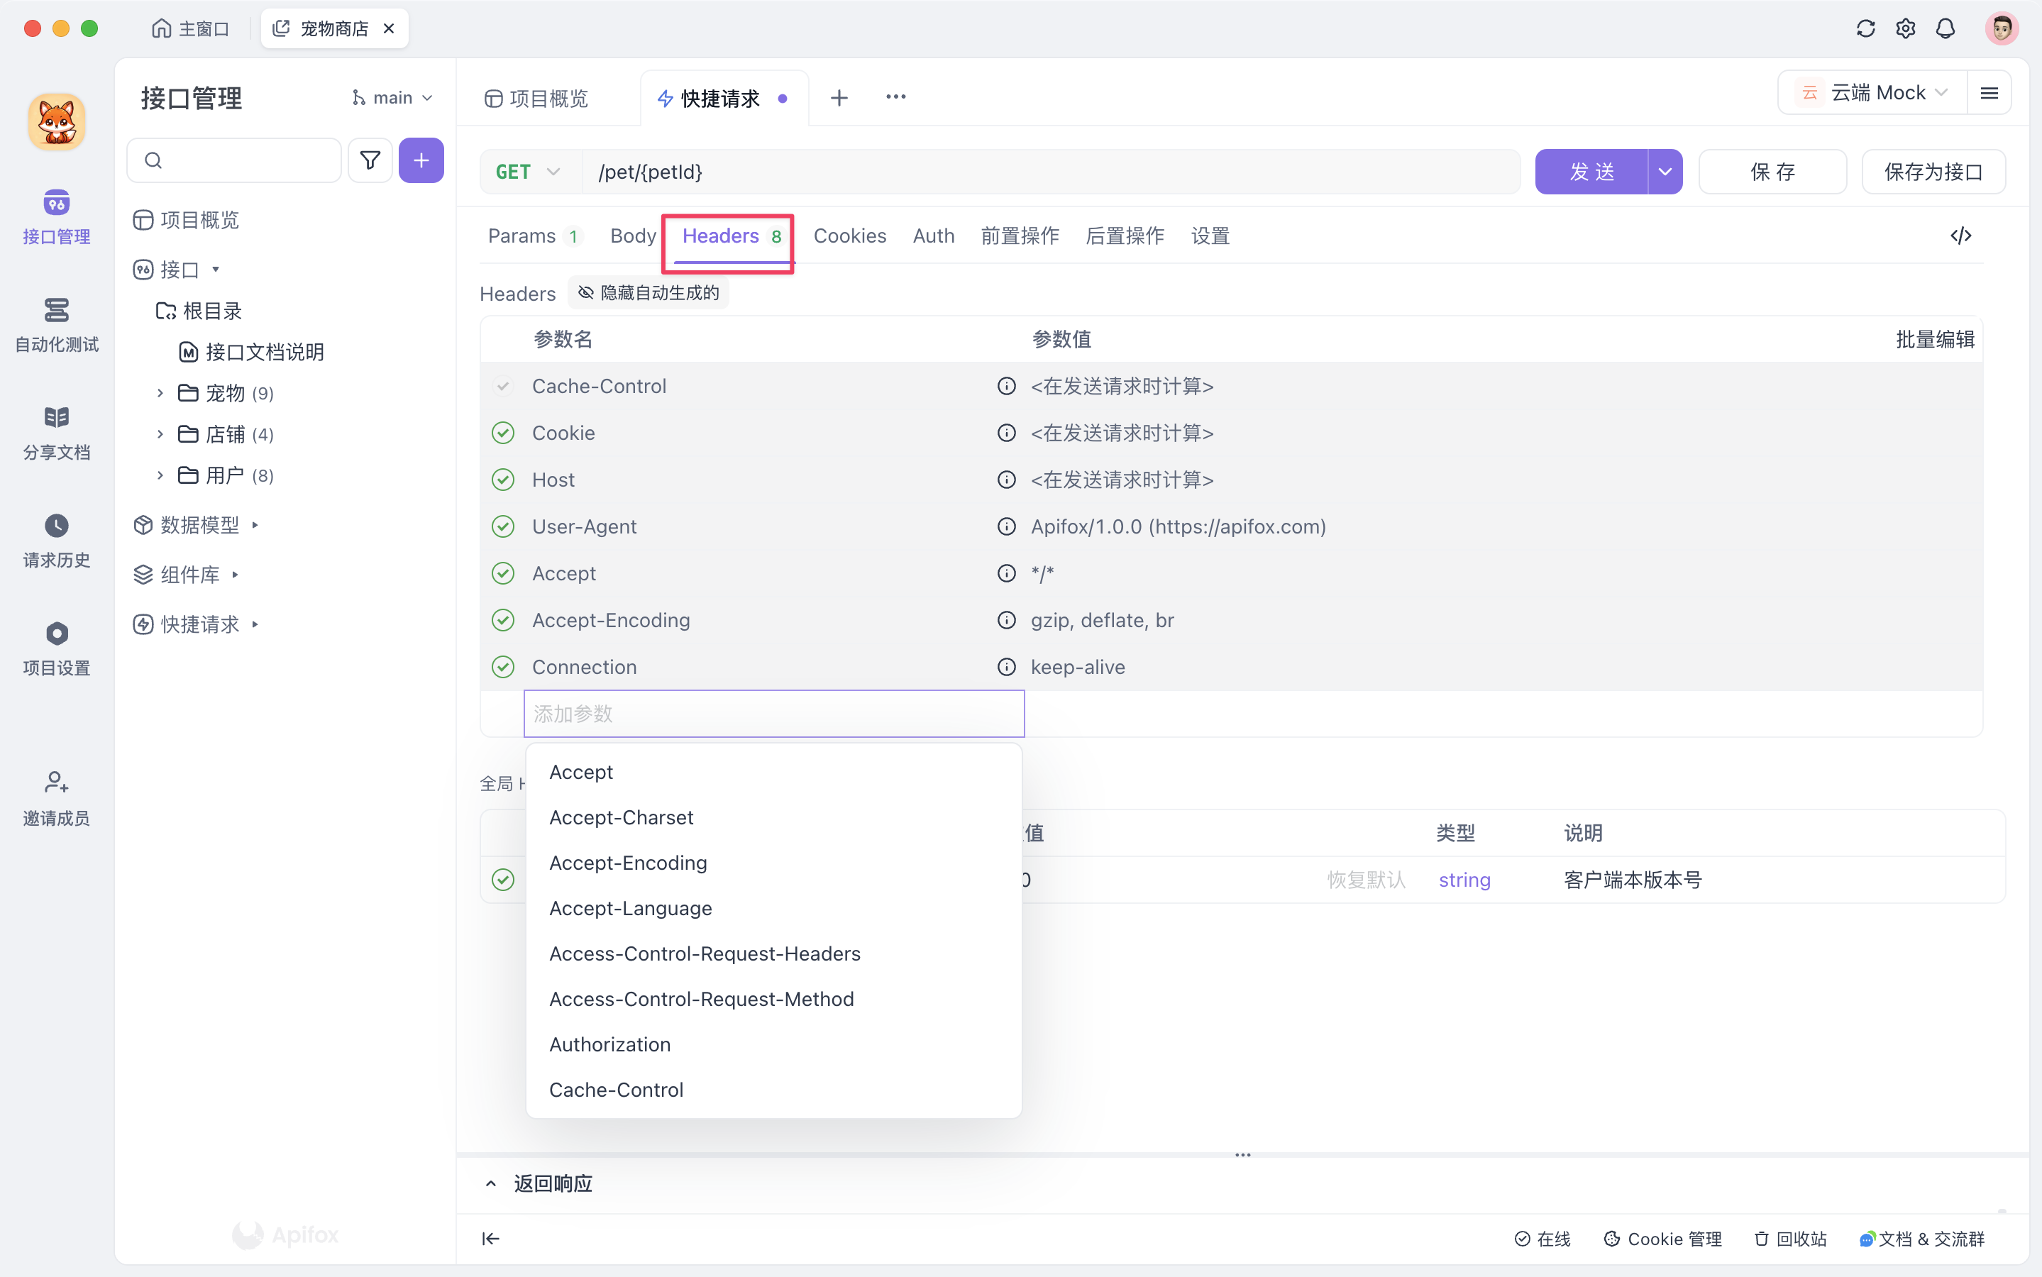Viewport: 2042px width, 1277px height.
Task: Open the 请求历史 panel
Action: 56,539
